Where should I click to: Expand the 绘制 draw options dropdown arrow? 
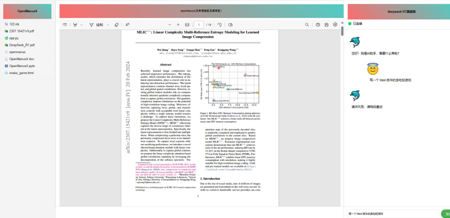(108, 25)
